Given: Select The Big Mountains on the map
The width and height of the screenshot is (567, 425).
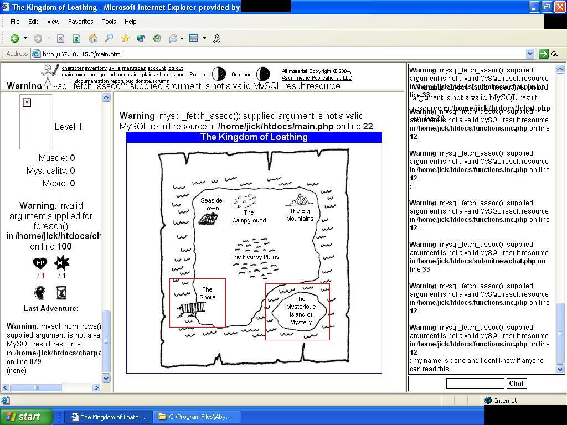Looking at the screenshot, I should [300, 208].
